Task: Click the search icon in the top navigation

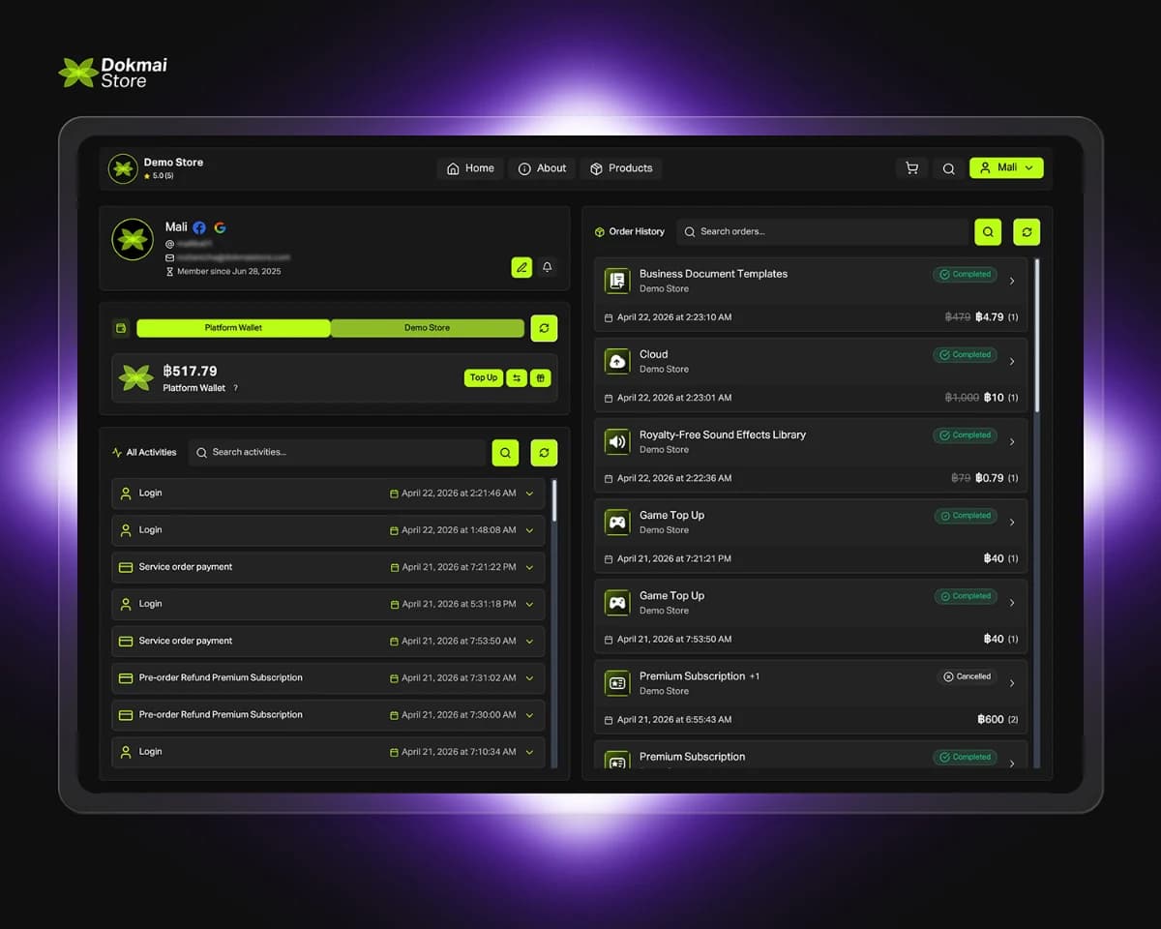Action: [948, 167]
